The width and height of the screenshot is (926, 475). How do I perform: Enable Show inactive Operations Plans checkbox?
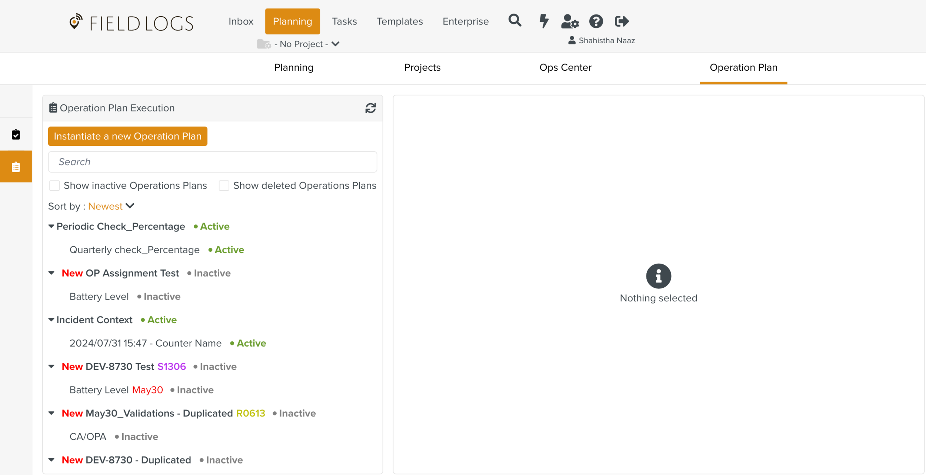tap(54, 185)
